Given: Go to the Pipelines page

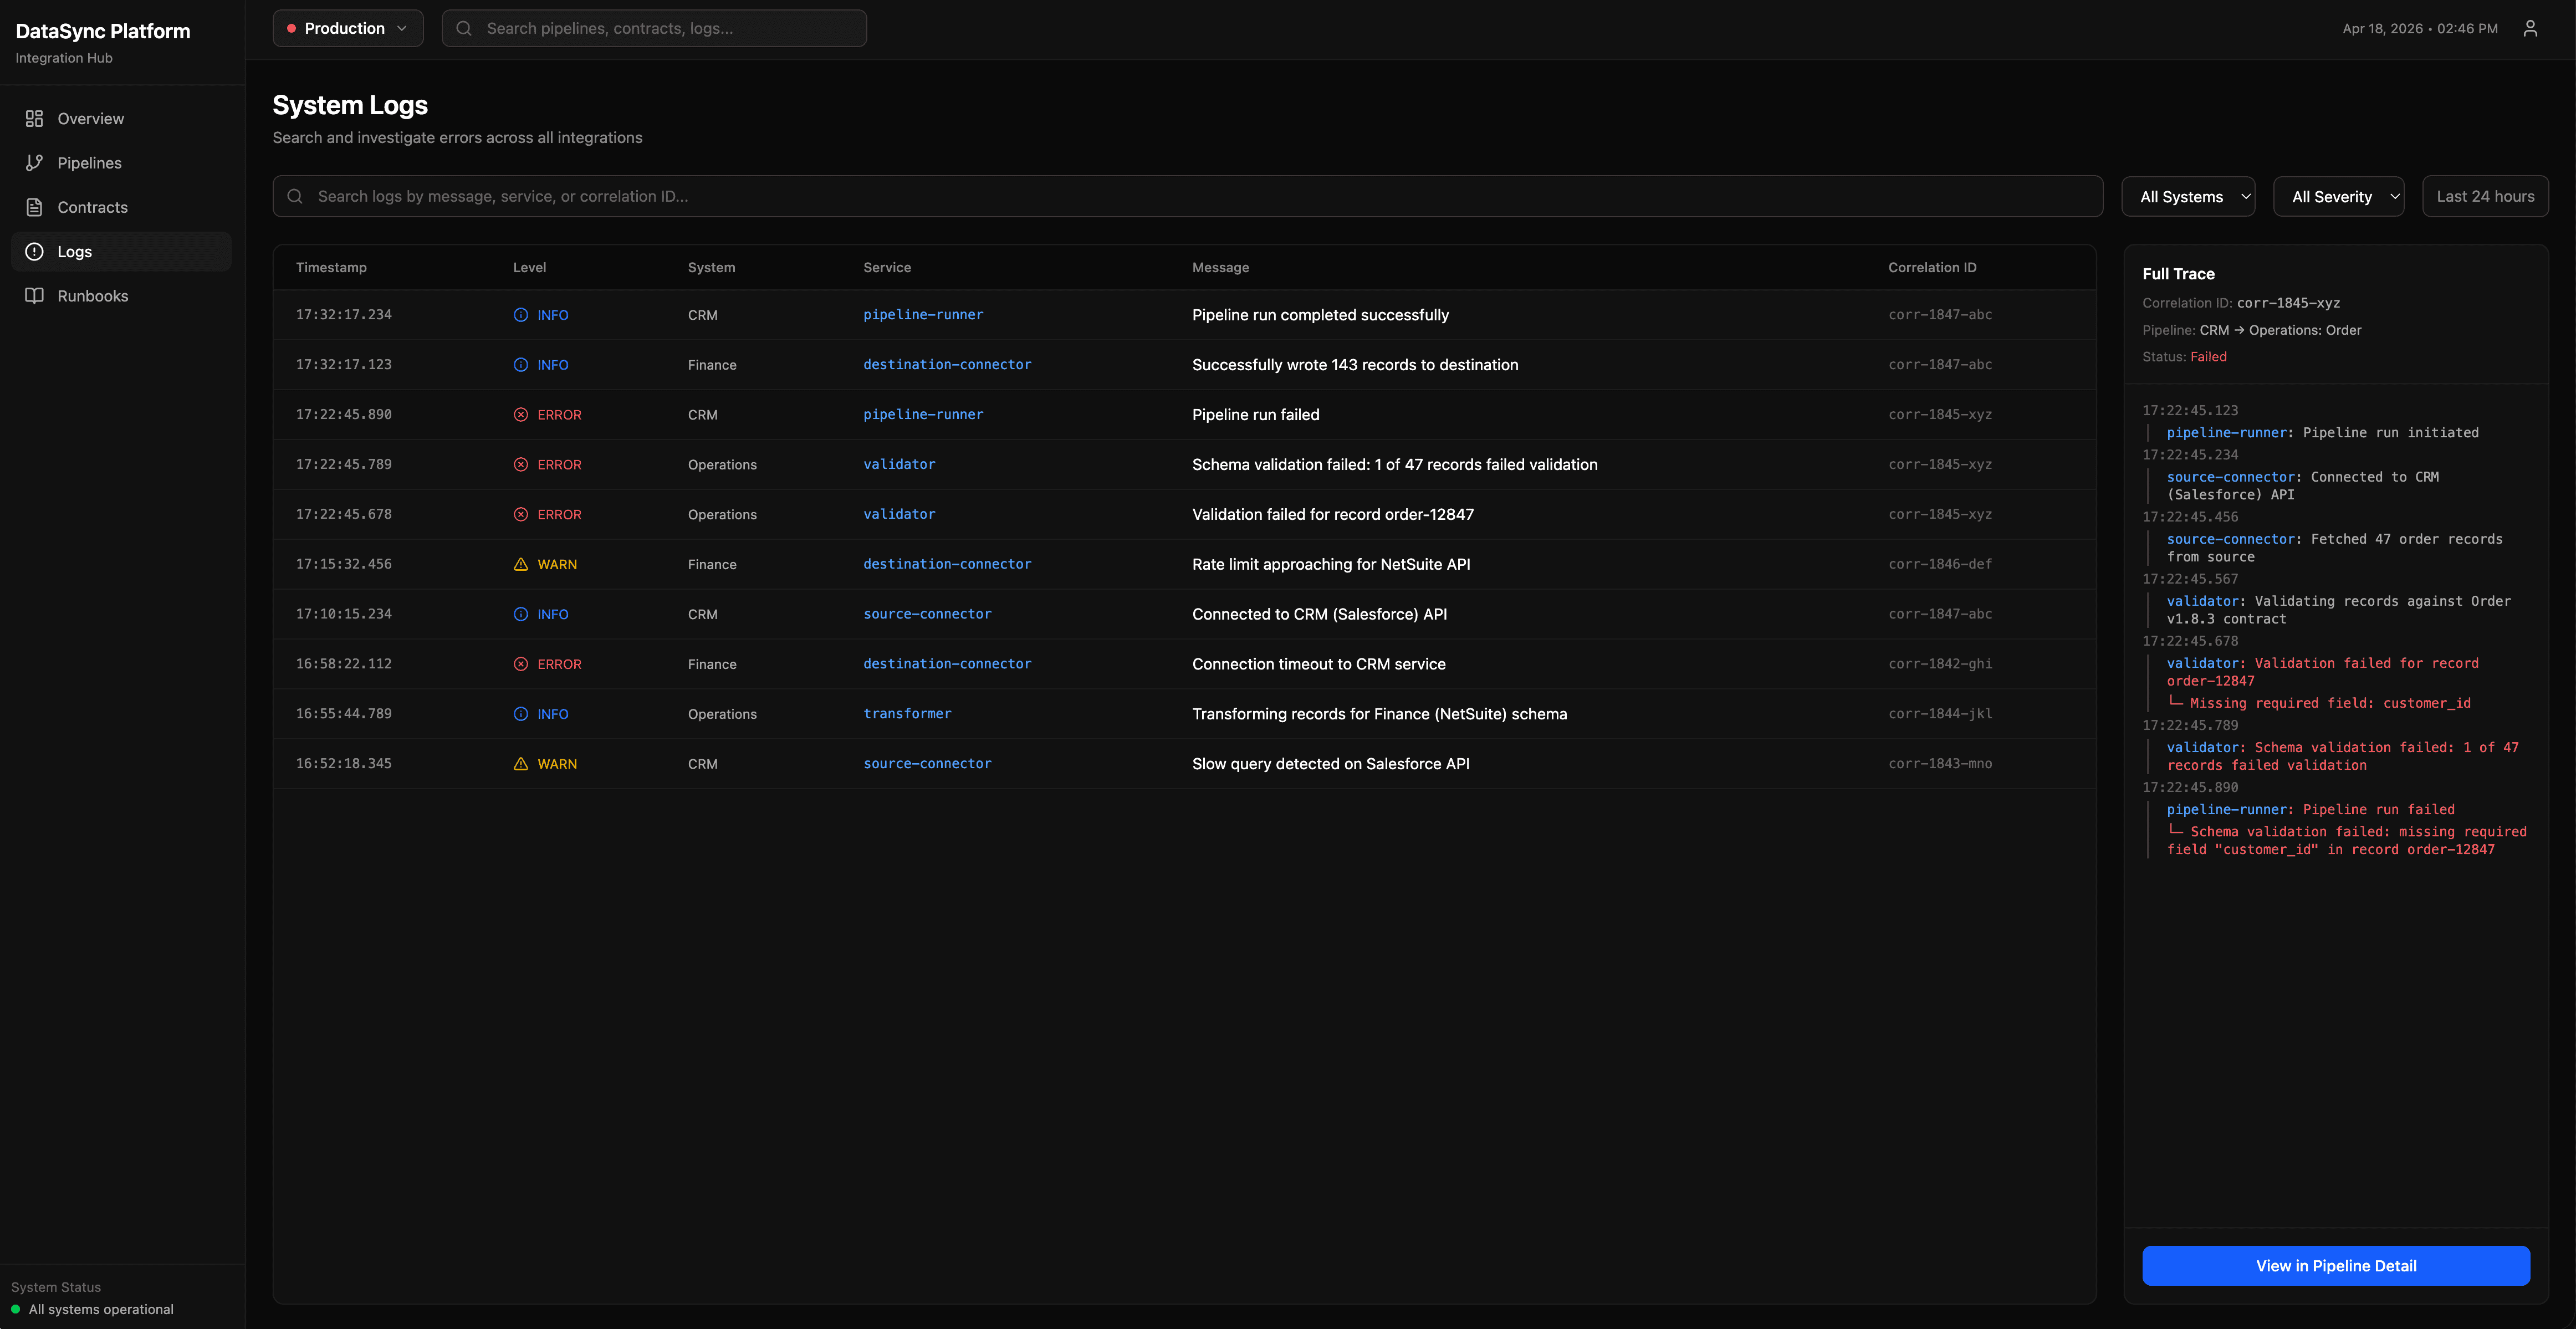Looking at the screenshot, I should tap(121, 163).
